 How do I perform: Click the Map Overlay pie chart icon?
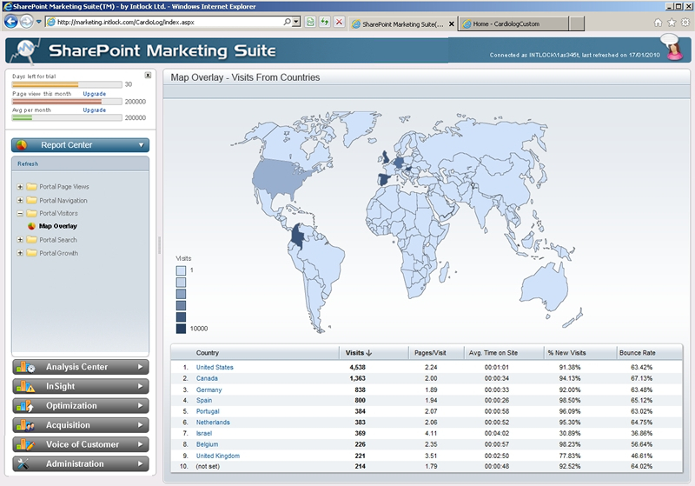31,226
